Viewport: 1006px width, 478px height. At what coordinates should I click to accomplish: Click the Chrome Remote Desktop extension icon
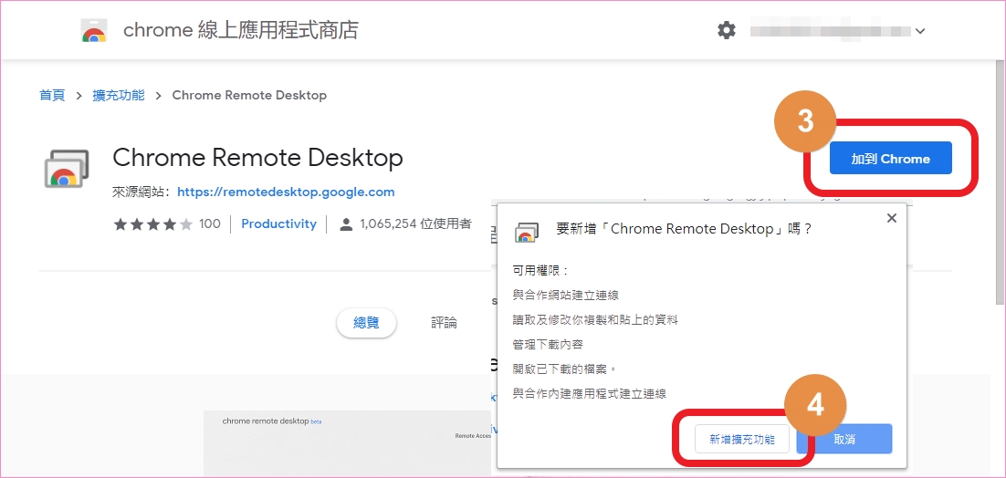pos(67,169)
